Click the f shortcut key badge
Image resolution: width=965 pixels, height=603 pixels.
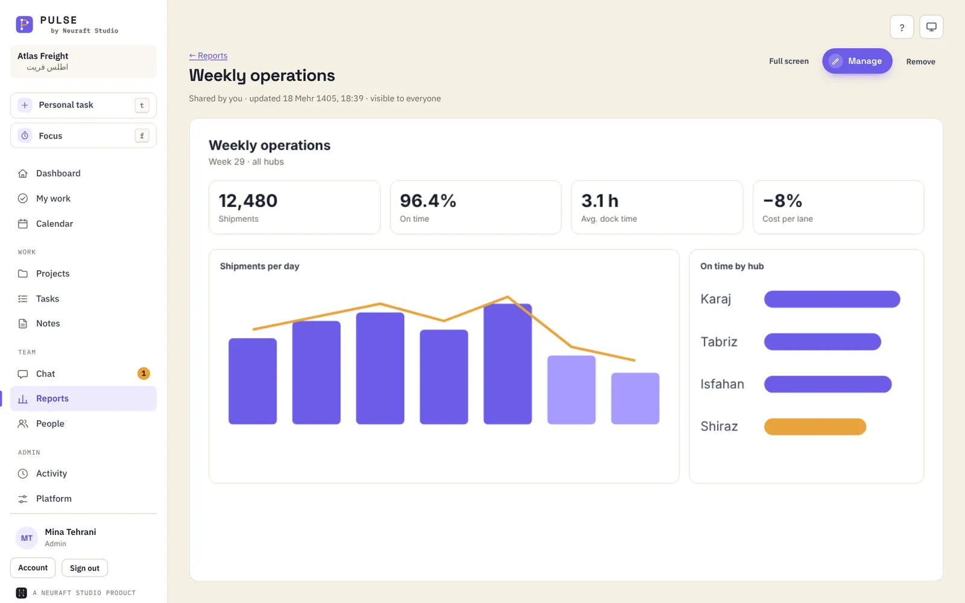142,136
